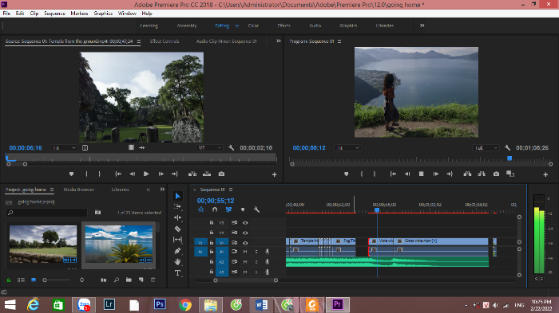Add marker in Timeline panel
559x313 pixels.
pyautogui.click(x=243, y=209)
